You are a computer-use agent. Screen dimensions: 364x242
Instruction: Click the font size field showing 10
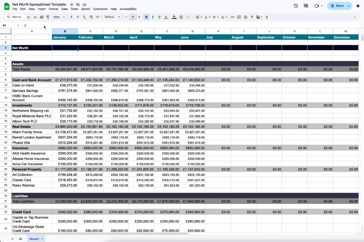[133, 17]
